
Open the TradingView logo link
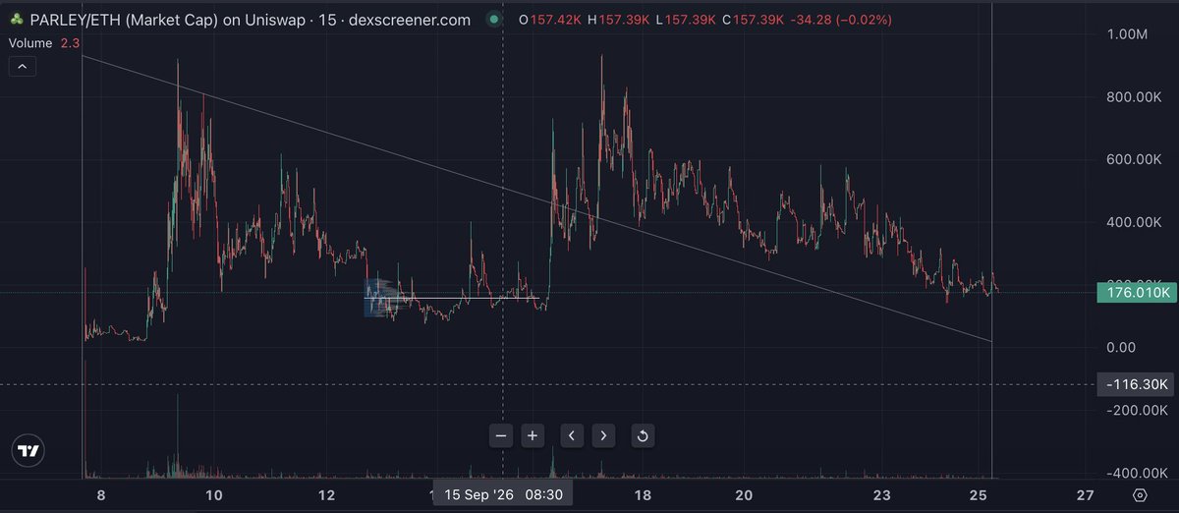29,451
